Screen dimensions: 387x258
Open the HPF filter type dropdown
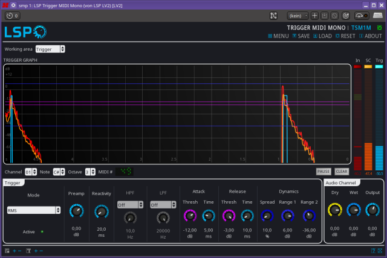click(x=130, y=205)
